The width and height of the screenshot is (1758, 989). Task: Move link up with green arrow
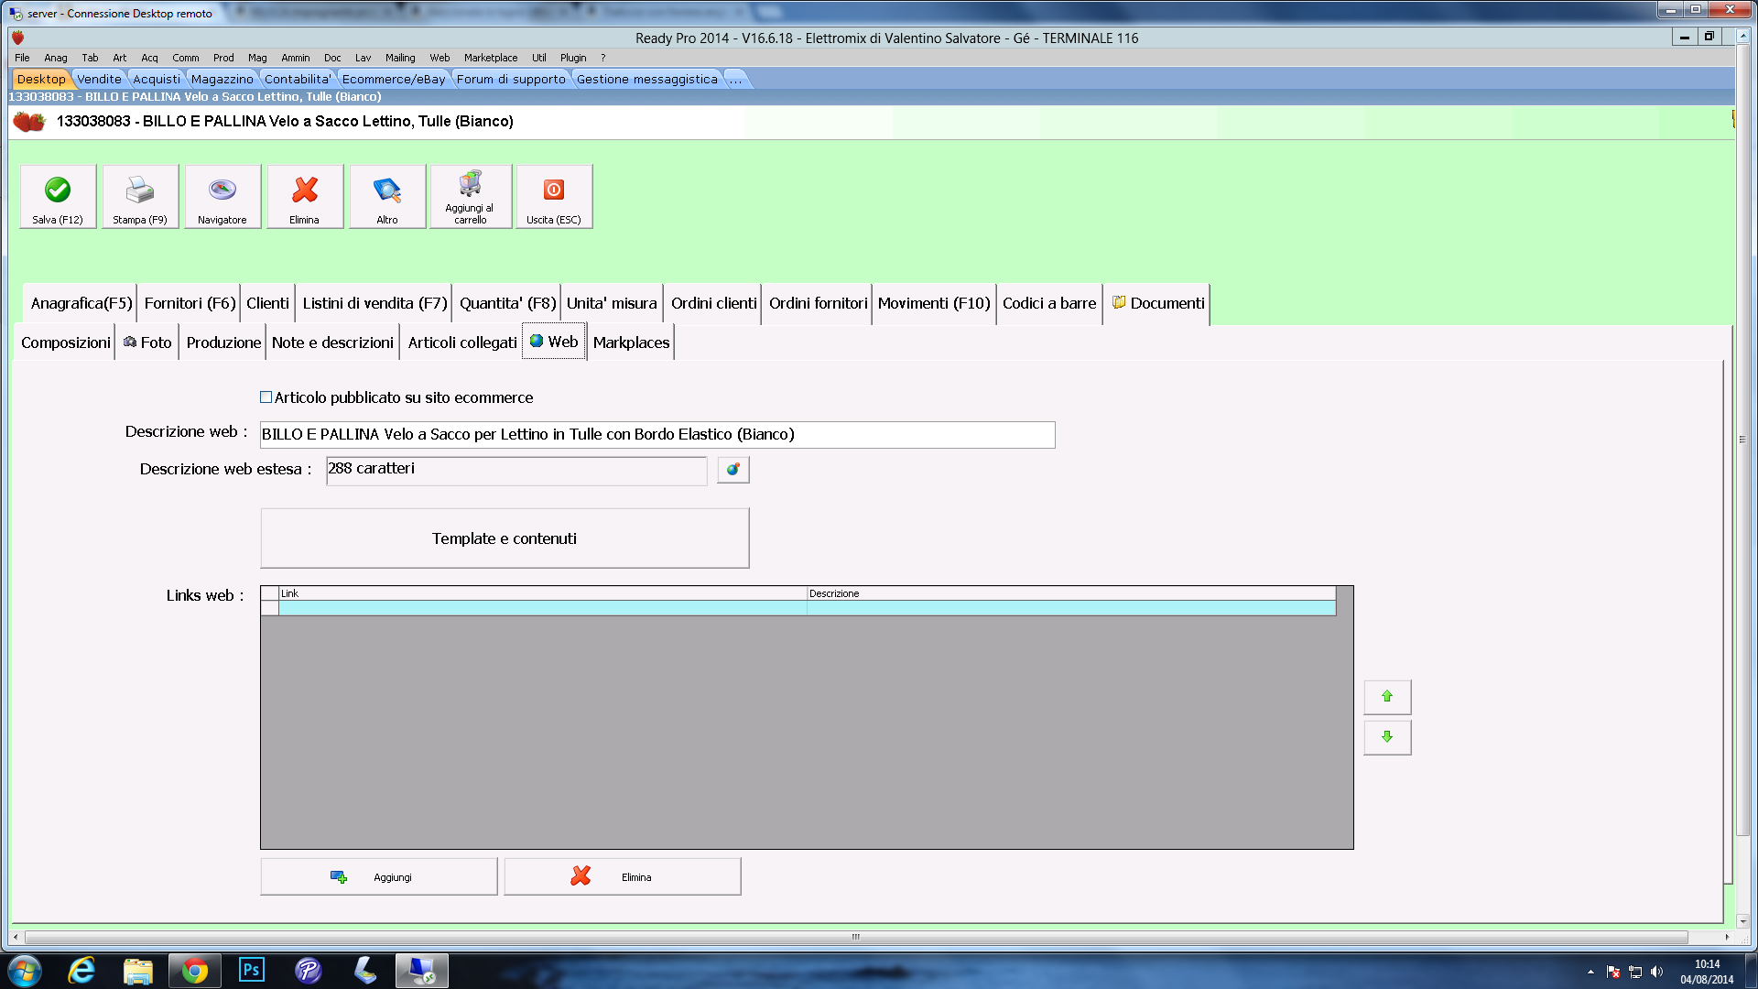tap(1386, 697)
